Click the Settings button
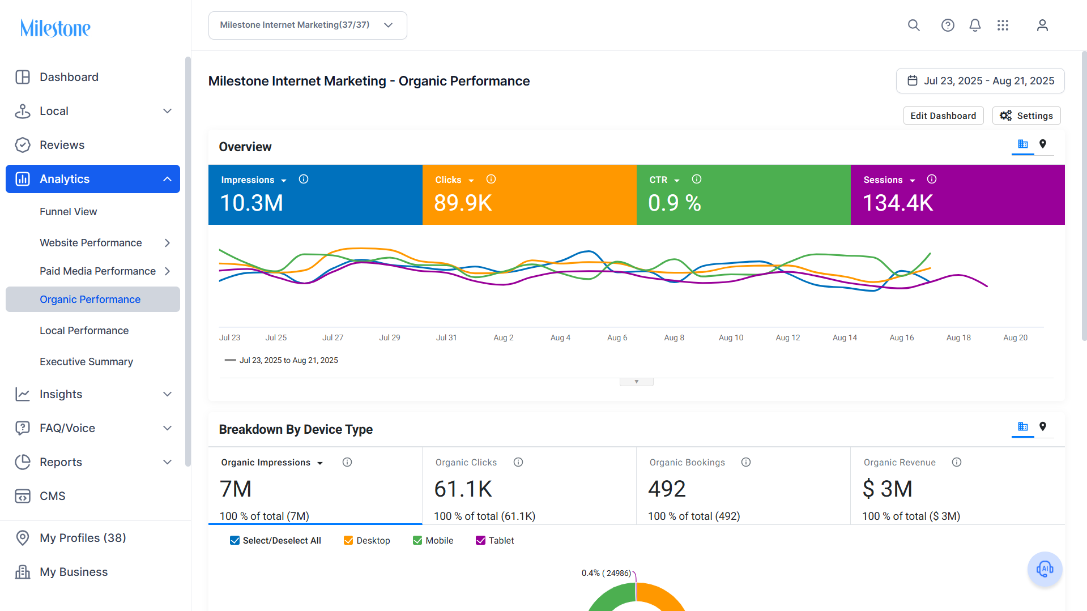 click(x=1026, y=116)
